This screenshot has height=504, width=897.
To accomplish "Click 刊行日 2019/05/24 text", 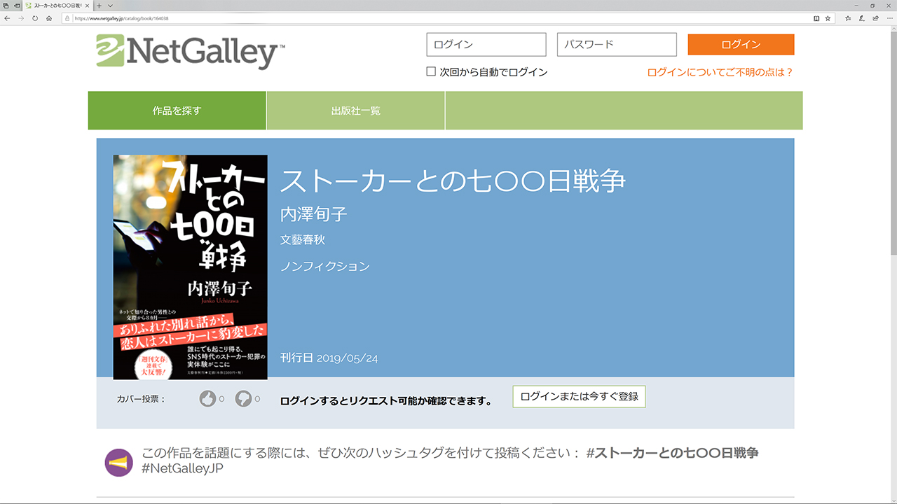I will coord(329,358).
